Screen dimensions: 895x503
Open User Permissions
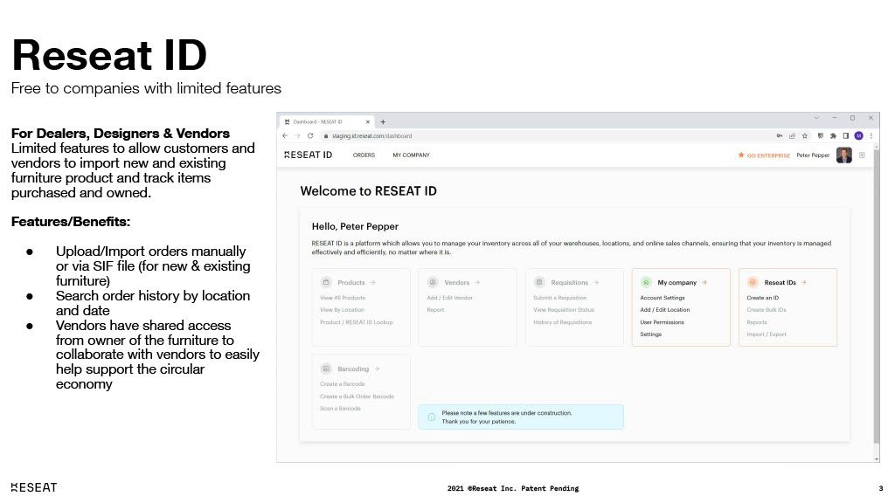(x=663, y=322)
